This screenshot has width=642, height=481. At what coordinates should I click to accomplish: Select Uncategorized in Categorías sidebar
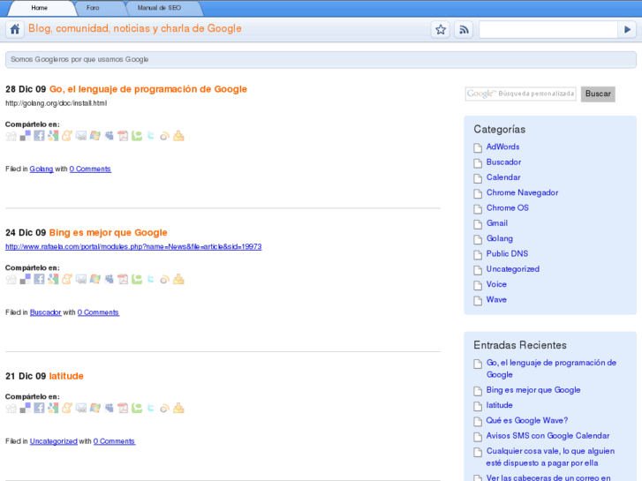[512, 269]
